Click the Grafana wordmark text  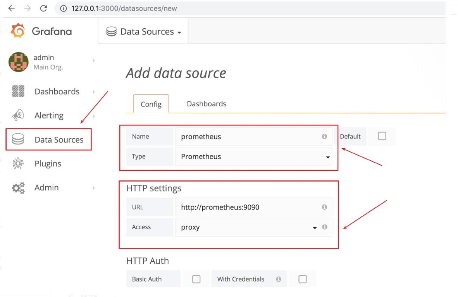[52, 31]
